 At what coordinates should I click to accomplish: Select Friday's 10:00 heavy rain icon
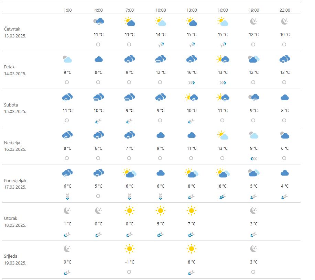160,59
